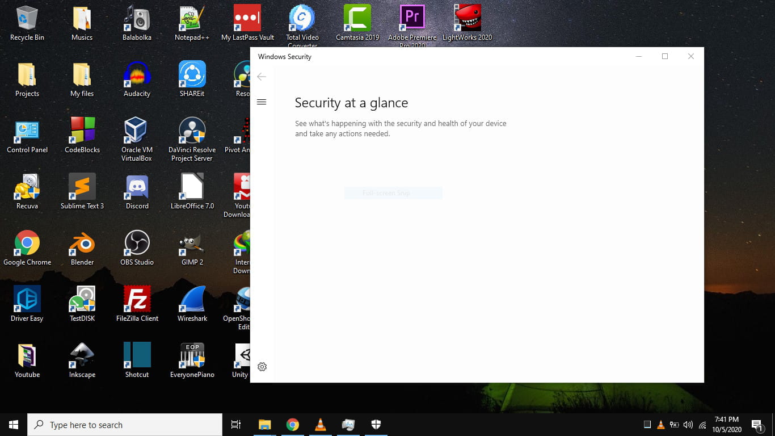Open the battery status tray icon
Image resolution: width=775 pixels, height=436 pixels.
(674, 425)
